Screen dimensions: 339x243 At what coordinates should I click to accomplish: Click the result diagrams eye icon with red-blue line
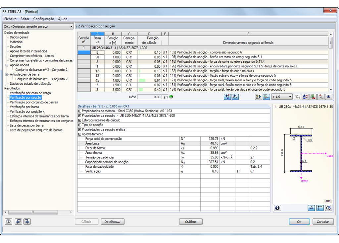point(227,97)
